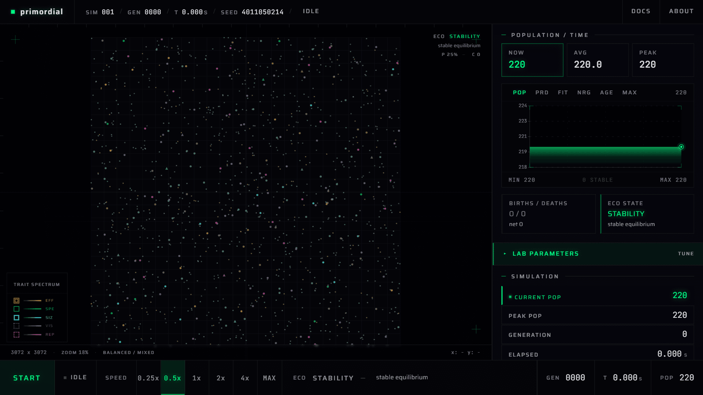This screenshot has width=703, height=395.
Task: Switch chart to the PRD tab
Action: [x=542, y=93]
